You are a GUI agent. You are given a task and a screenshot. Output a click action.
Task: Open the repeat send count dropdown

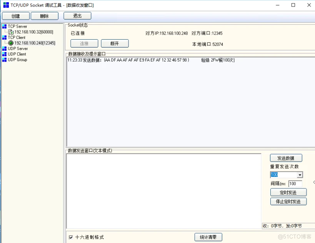click(300, 175)
